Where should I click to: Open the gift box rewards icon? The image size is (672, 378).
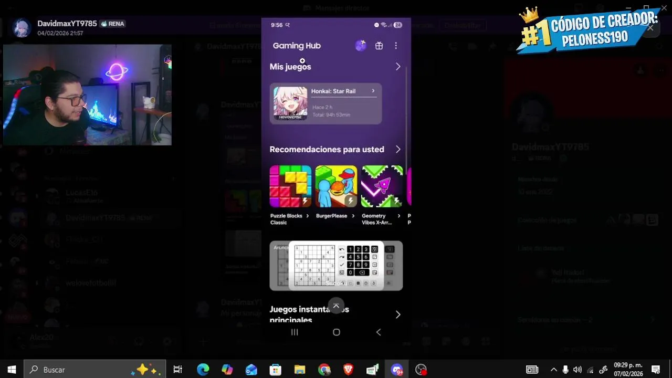[379, 46]
